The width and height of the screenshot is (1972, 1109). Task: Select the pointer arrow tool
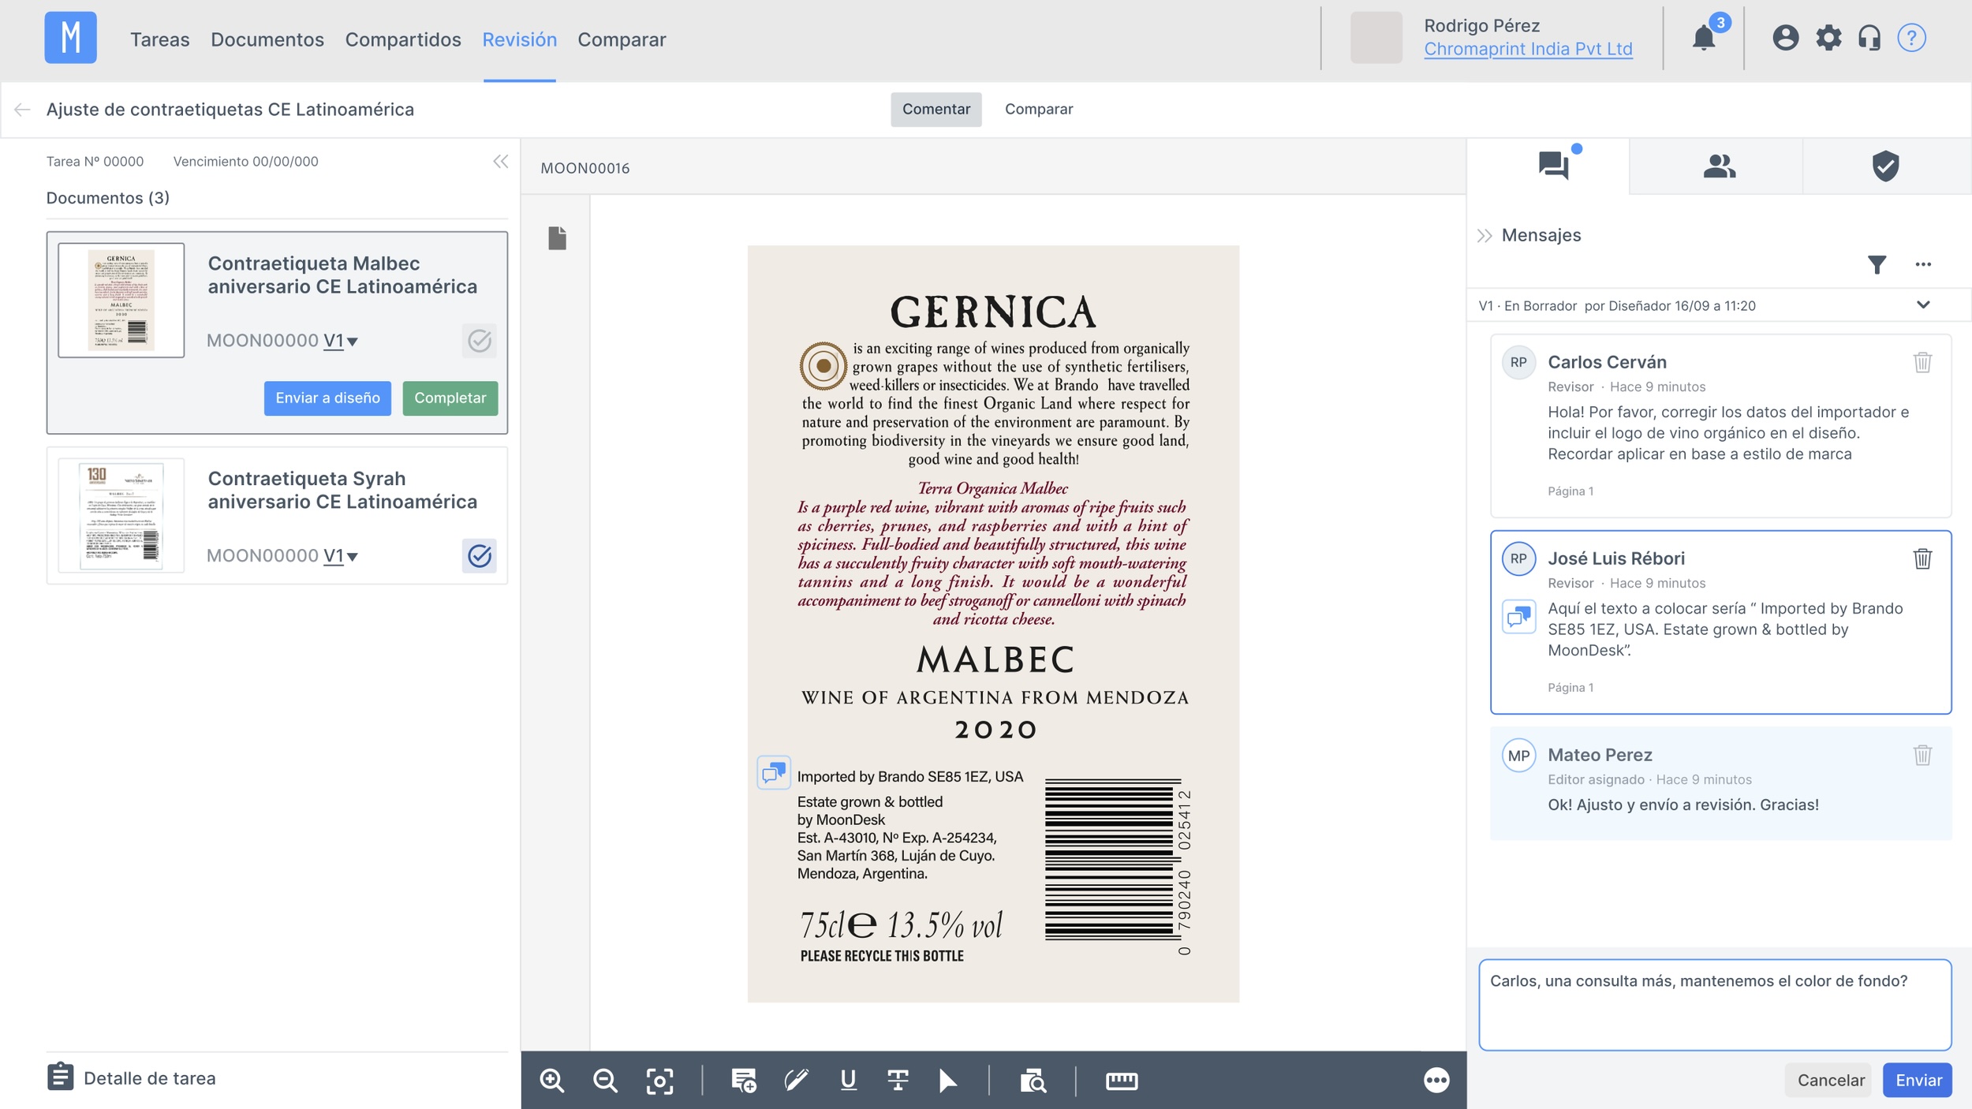coord(947,1081)
